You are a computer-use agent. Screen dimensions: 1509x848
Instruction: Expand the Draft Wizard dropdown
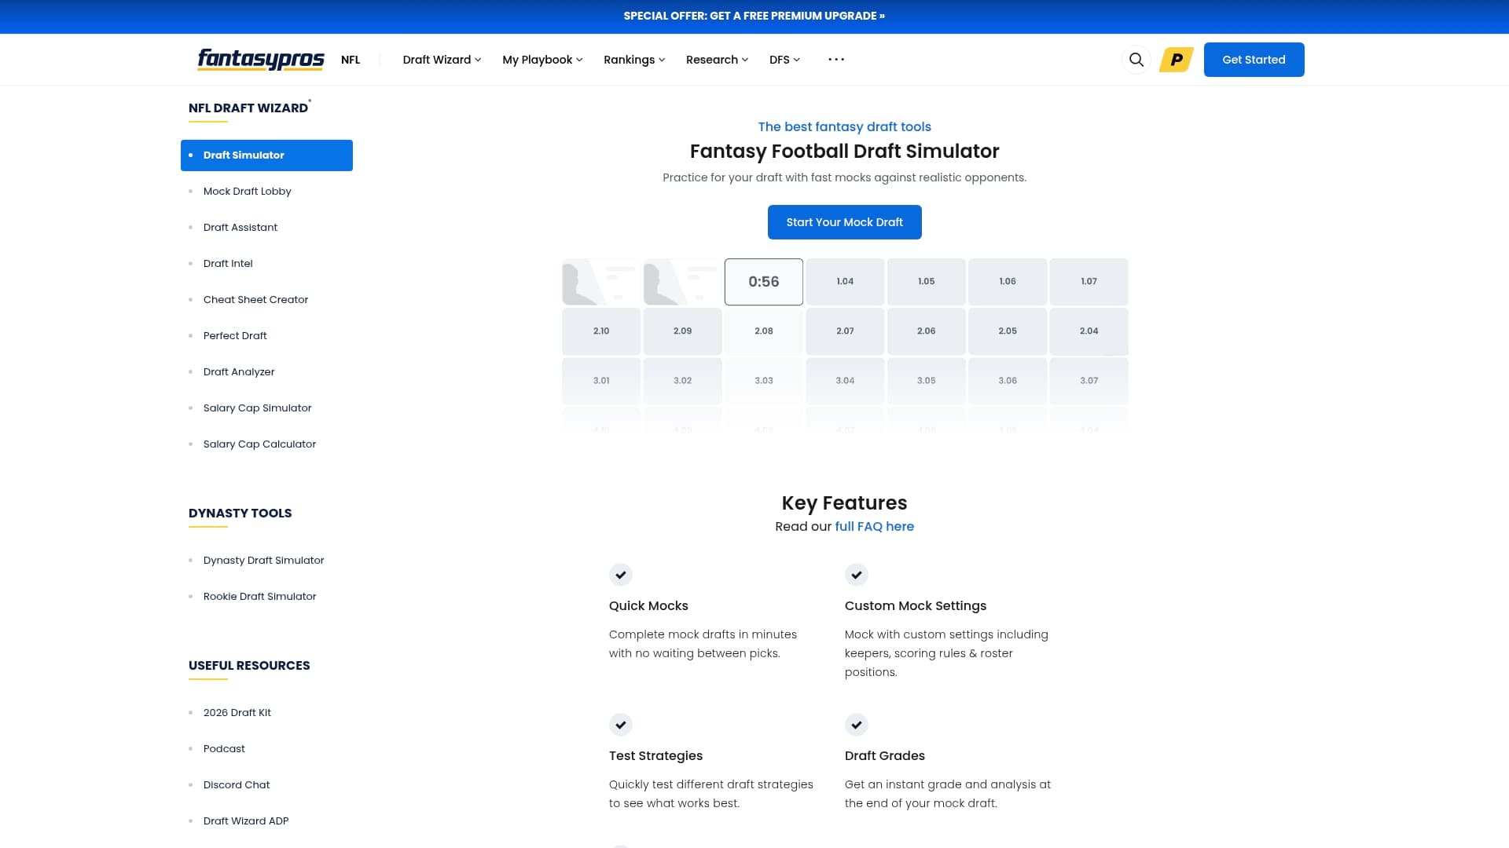click(x=442, y=60)
